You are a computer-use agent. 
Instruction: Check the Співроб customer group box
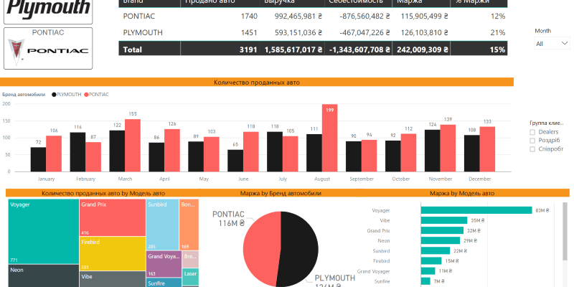[532, 149]
